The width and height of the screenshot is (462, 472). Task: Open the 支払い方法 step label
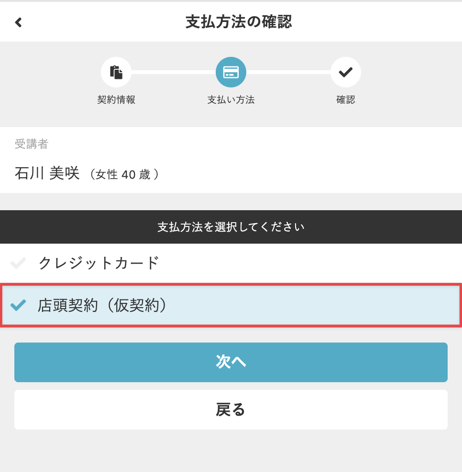tap(231, 100)
